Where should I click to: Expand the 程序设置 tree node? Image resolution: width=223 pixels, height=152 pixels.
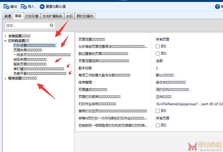6,78
